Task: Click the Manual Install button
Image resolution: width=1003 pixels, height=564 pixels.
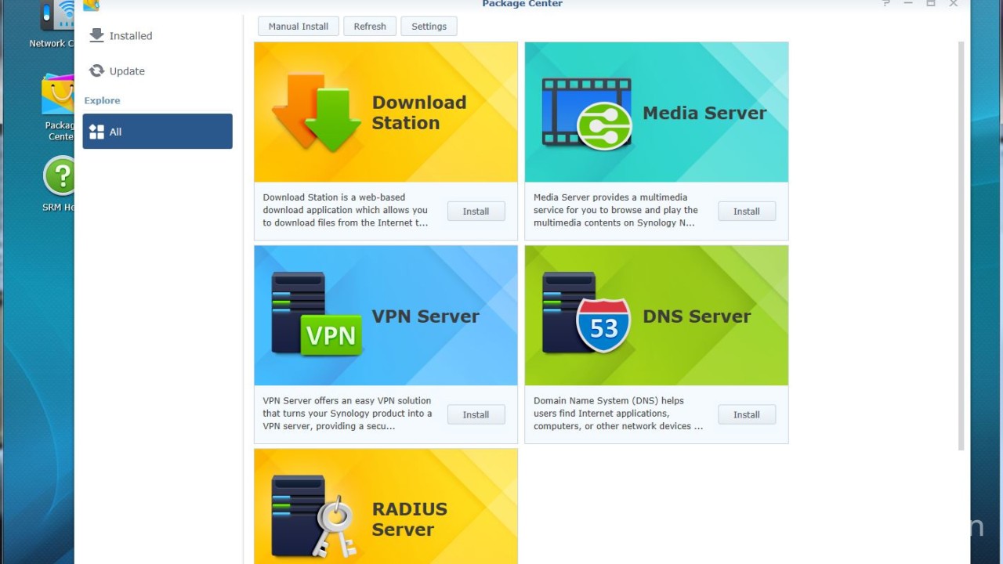Action: click(x=299, y=26)
